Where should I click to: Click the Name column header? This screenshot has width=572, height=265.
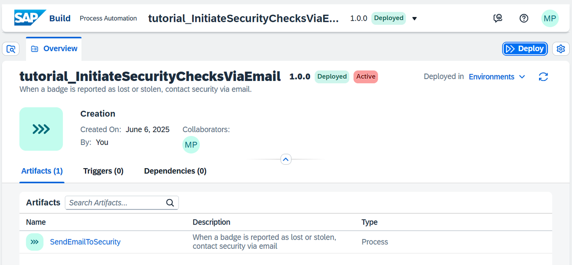pos(36,222)
